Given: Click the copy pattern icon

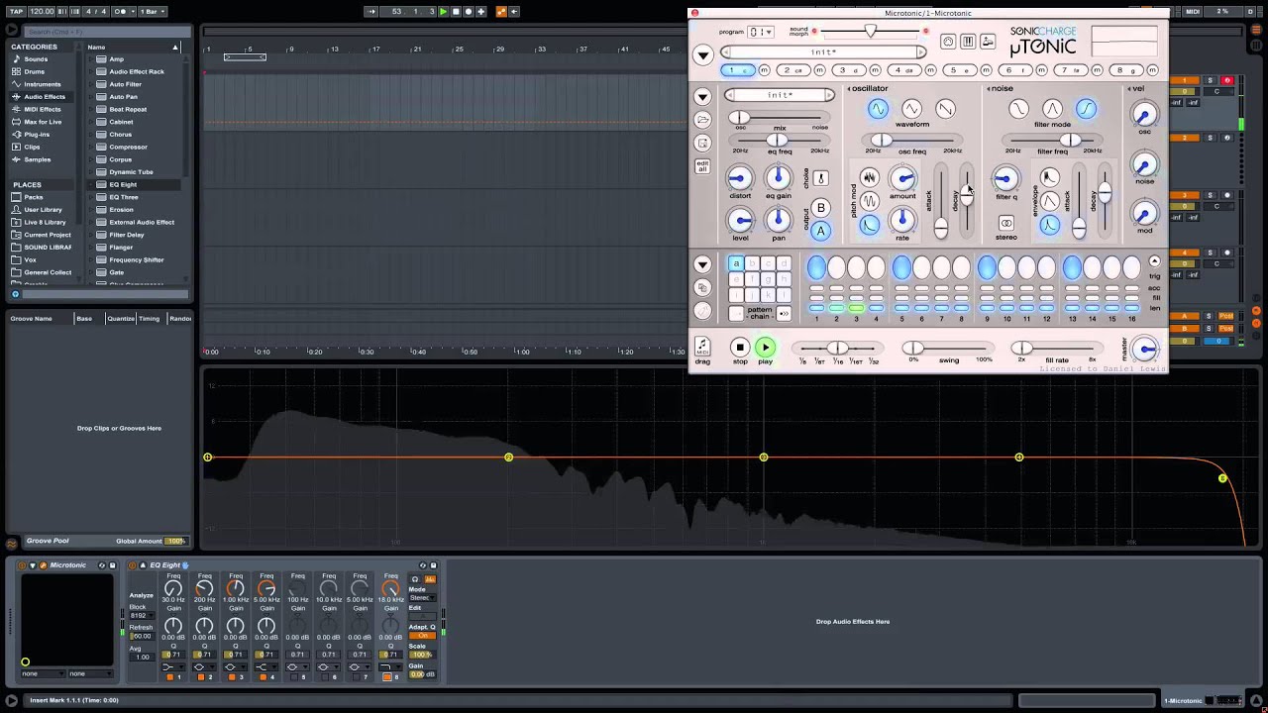Looking at the screenshot, I should [702, 287].
